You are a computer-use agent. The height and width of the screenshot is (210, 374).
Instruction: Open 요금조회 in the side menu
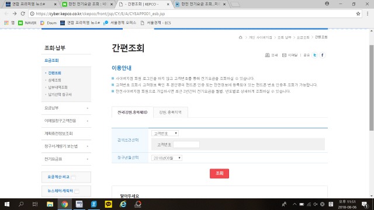(x=51, y=61)
